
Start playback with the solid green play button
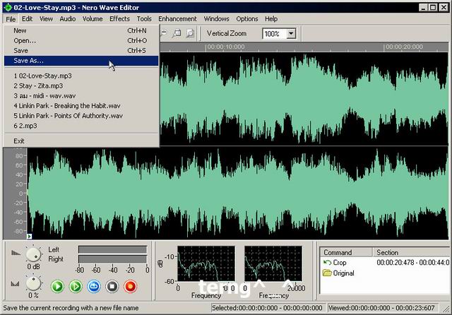57,287
